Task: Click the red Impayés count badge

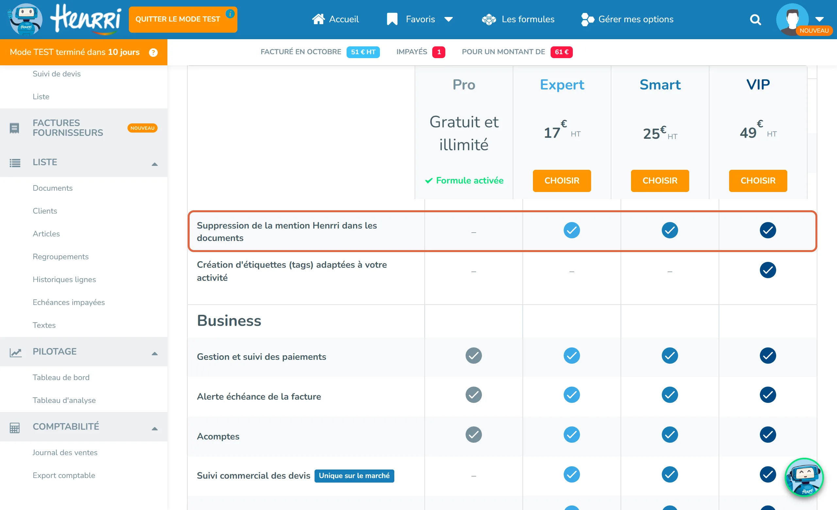Action: (438, 52)
